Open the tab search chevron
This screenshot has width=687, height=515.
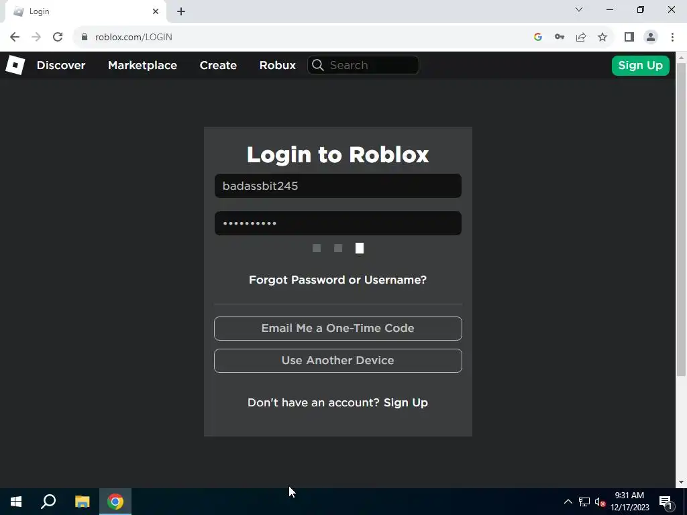(579, 9)
